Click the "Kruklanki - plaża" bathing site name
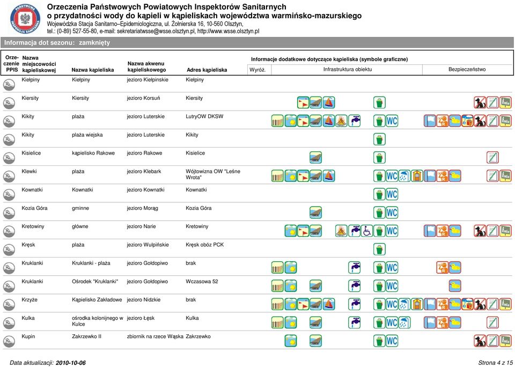515x367 pixels. click(91, 263)
